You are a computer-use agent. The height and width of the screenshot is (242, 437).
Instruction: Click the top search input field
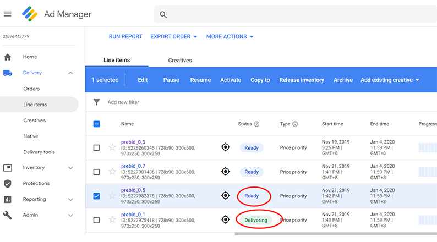(296, 14)
